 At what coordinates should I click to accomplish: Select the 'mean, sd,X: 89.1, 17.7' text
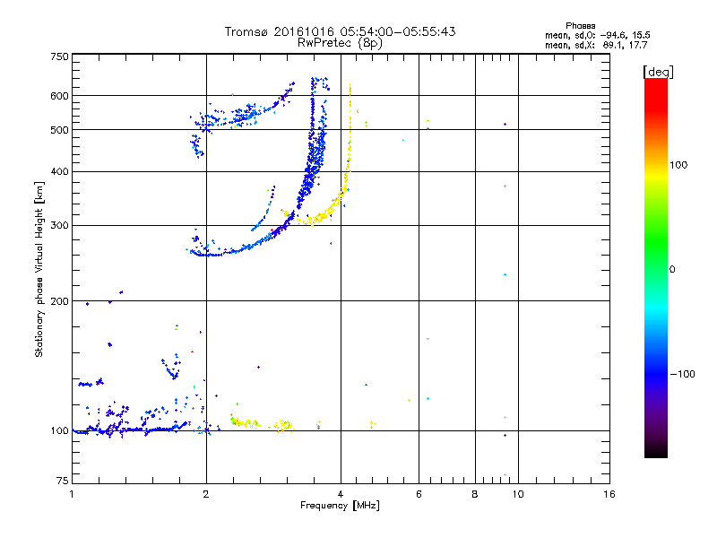tap(596, 45)
